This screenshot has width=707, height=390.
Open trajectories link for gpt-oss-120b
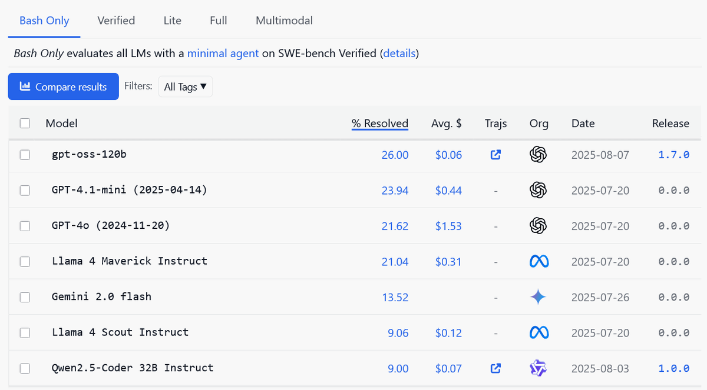[x=496, y=155]
